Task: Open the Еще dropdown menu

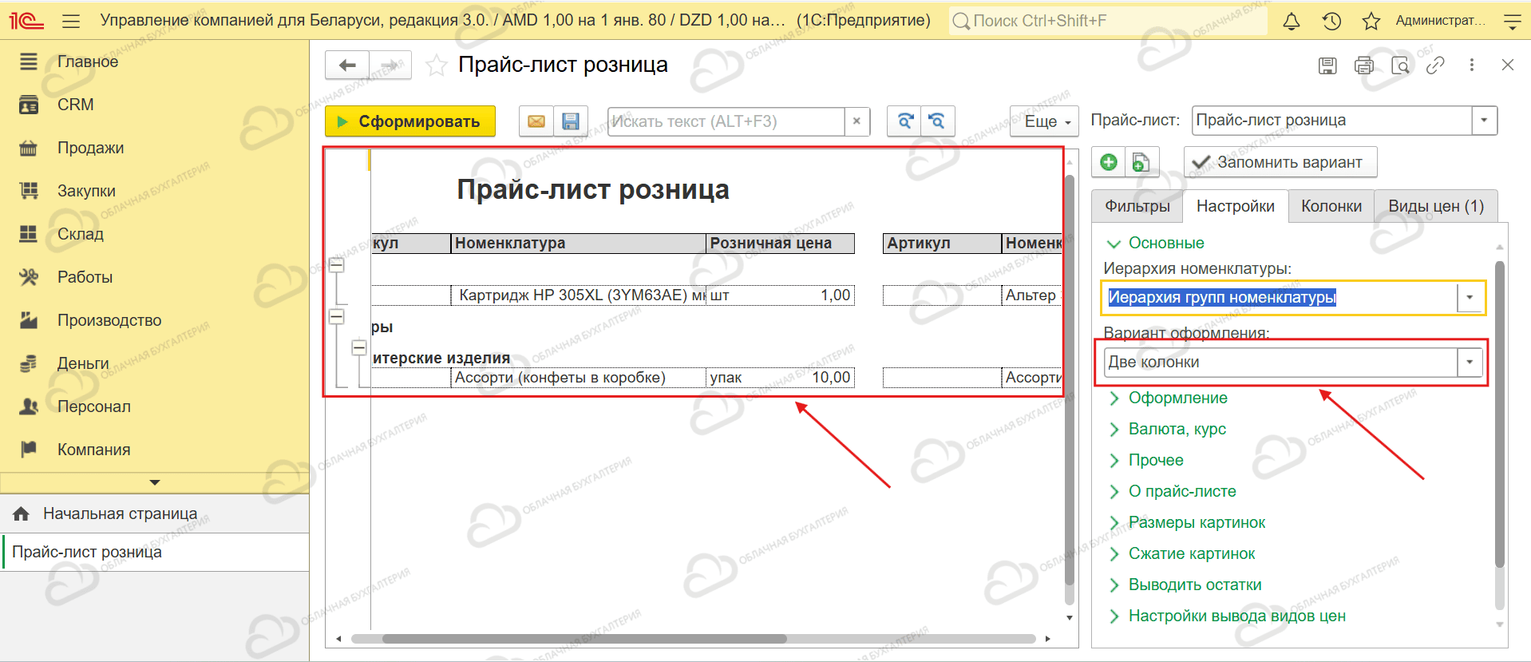Action: pyautogui.click(x=1044, y=121)
